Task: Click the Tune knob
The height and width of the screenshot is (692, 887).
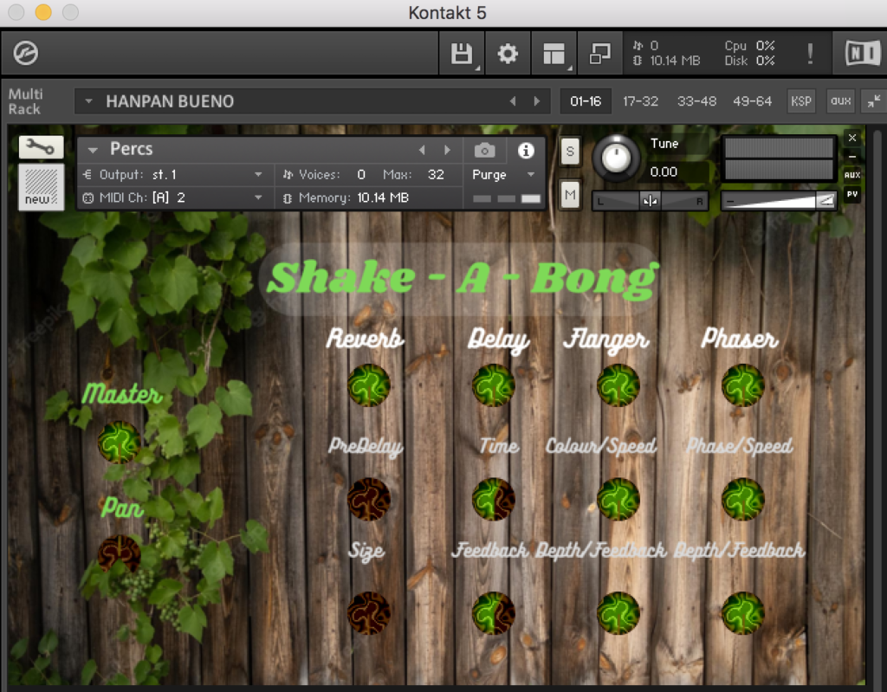Action: pyautogui.click(x=616, y=158)
